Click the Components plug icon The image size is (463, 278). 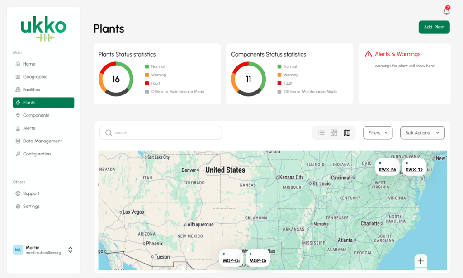[x=18, y=116]
